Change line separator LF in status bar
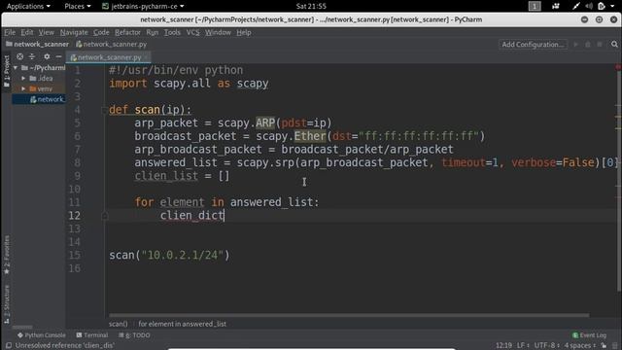Viewport: 622px width, 350px height. [x=523, y=346]
